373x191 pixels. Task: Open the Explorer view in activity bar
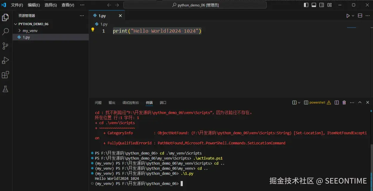[x=5, y=18]
